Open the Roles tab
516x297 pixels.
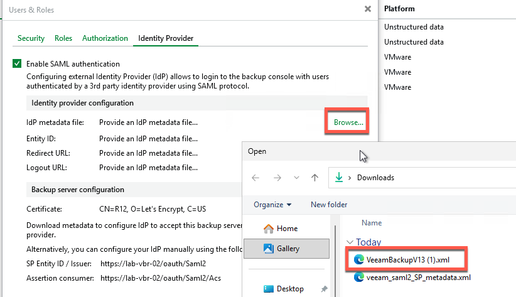[x=63, y=38]
